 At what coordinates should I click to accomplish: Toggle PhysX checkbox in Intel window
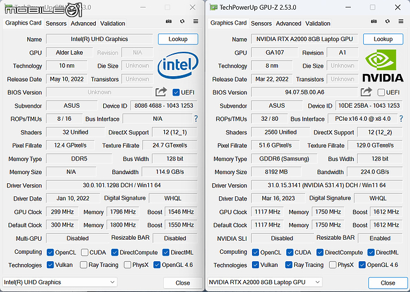[x=127, y=265]
